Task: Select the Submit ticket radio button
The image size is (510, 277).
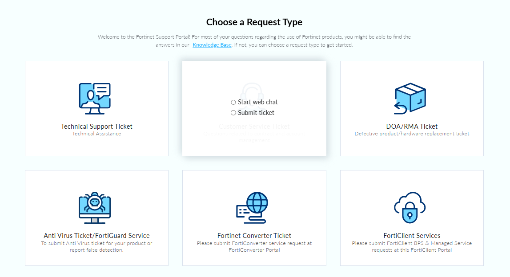Action: [233, 113]
